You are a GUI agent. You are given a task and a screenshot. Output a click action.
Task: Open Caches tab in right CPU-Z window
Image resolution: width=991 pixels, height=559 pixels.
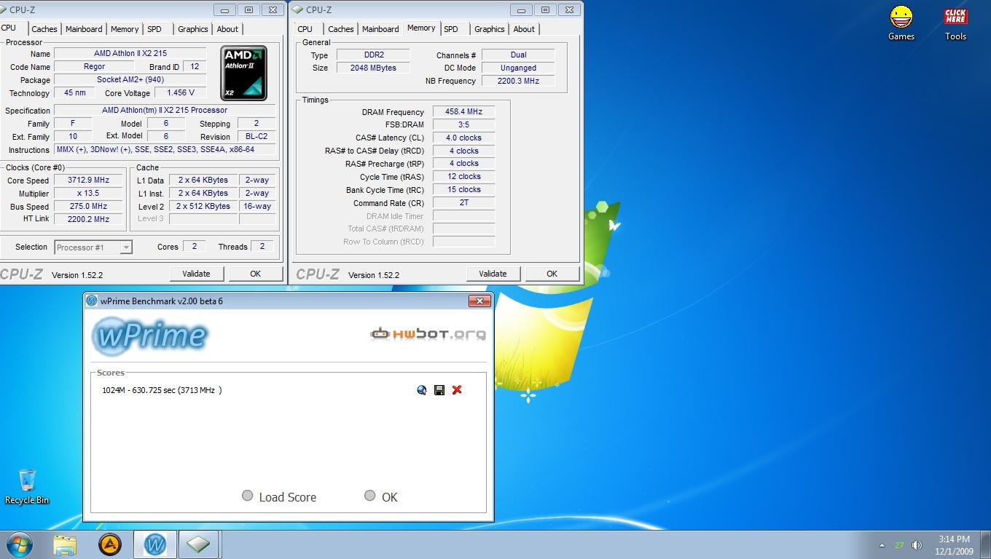340,29
